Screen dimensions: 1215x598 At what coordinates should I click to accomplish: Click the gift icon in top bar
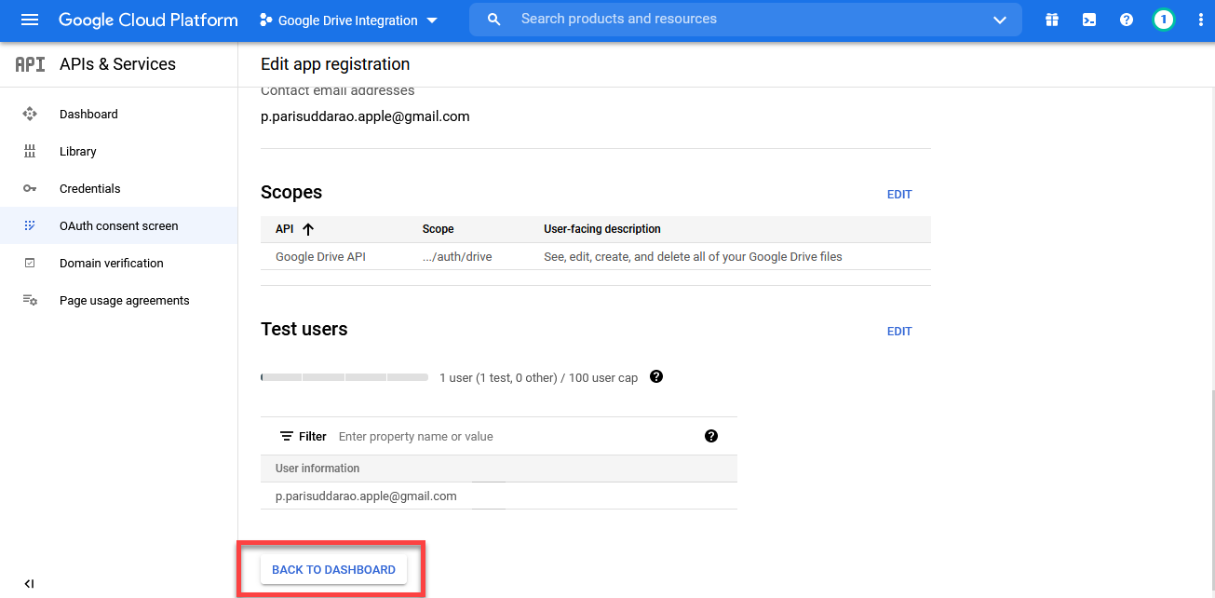pos(1052,20)
